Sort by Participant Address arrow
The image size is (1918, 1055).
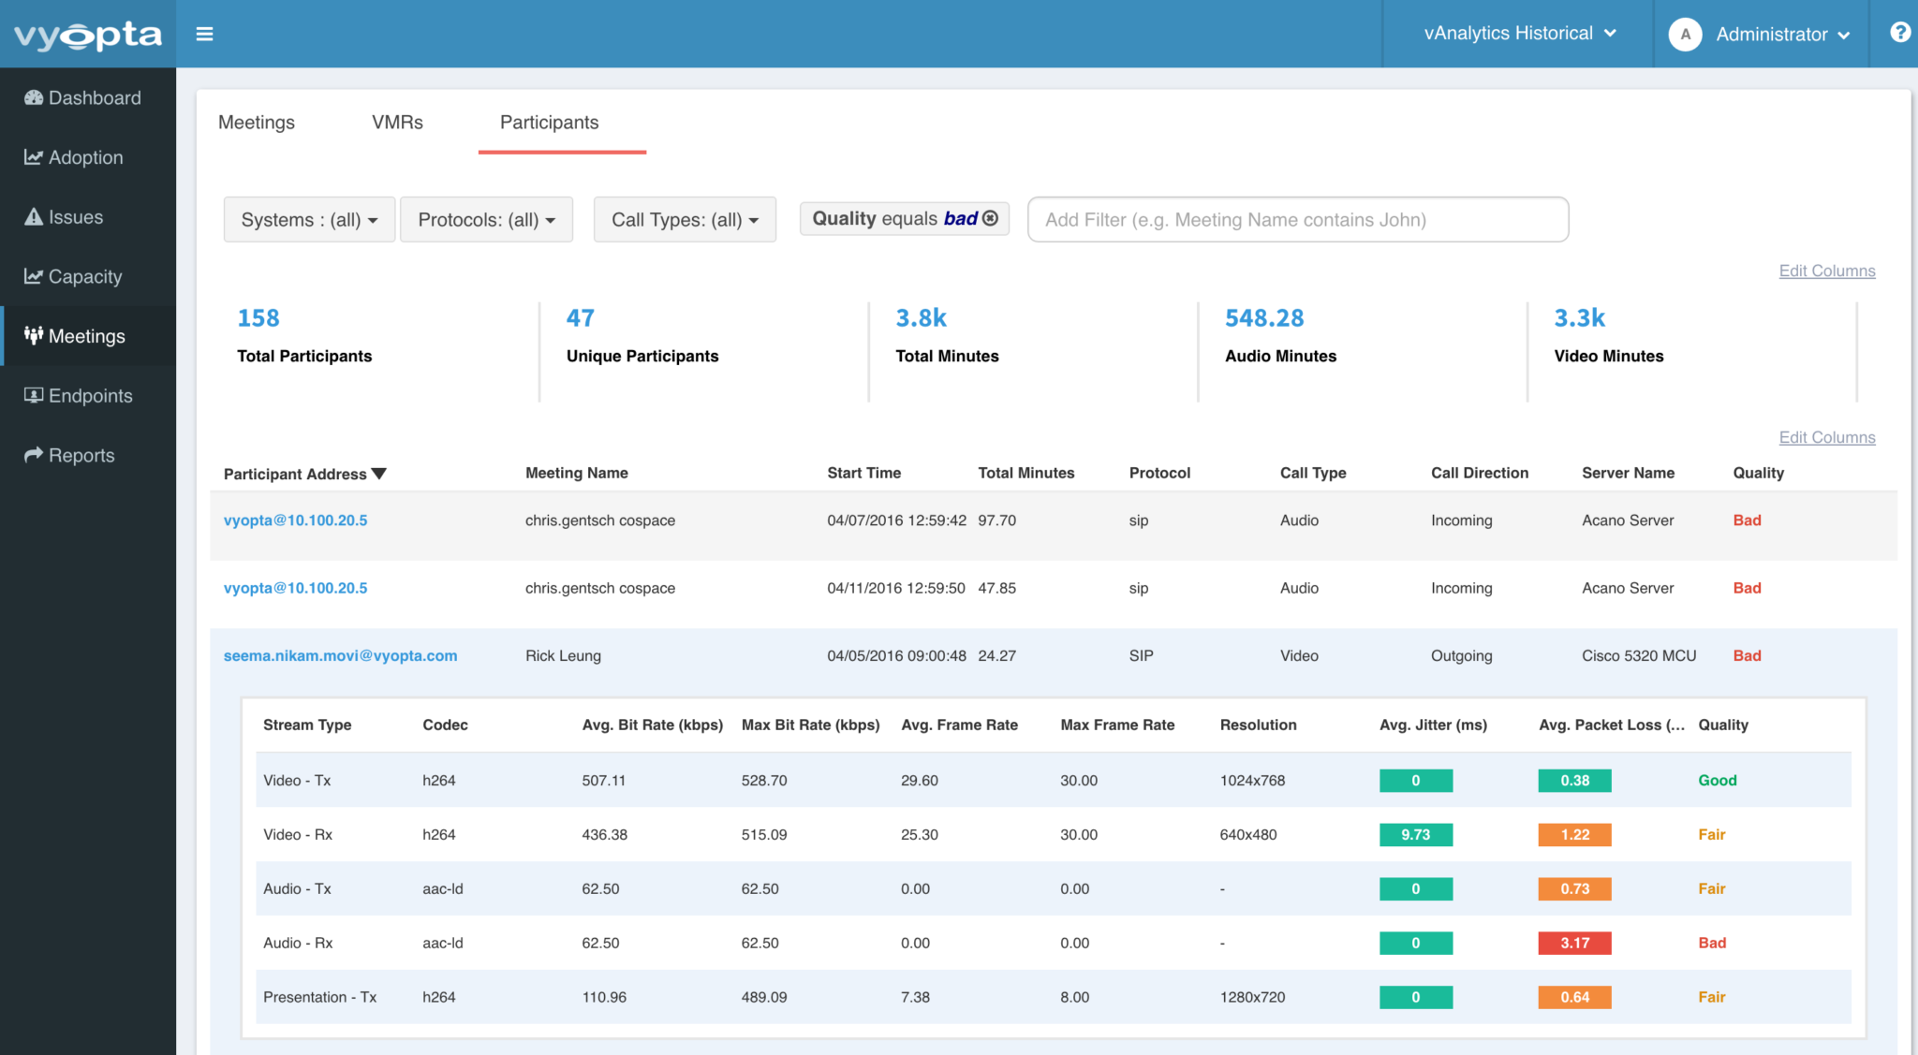(379, 474)
